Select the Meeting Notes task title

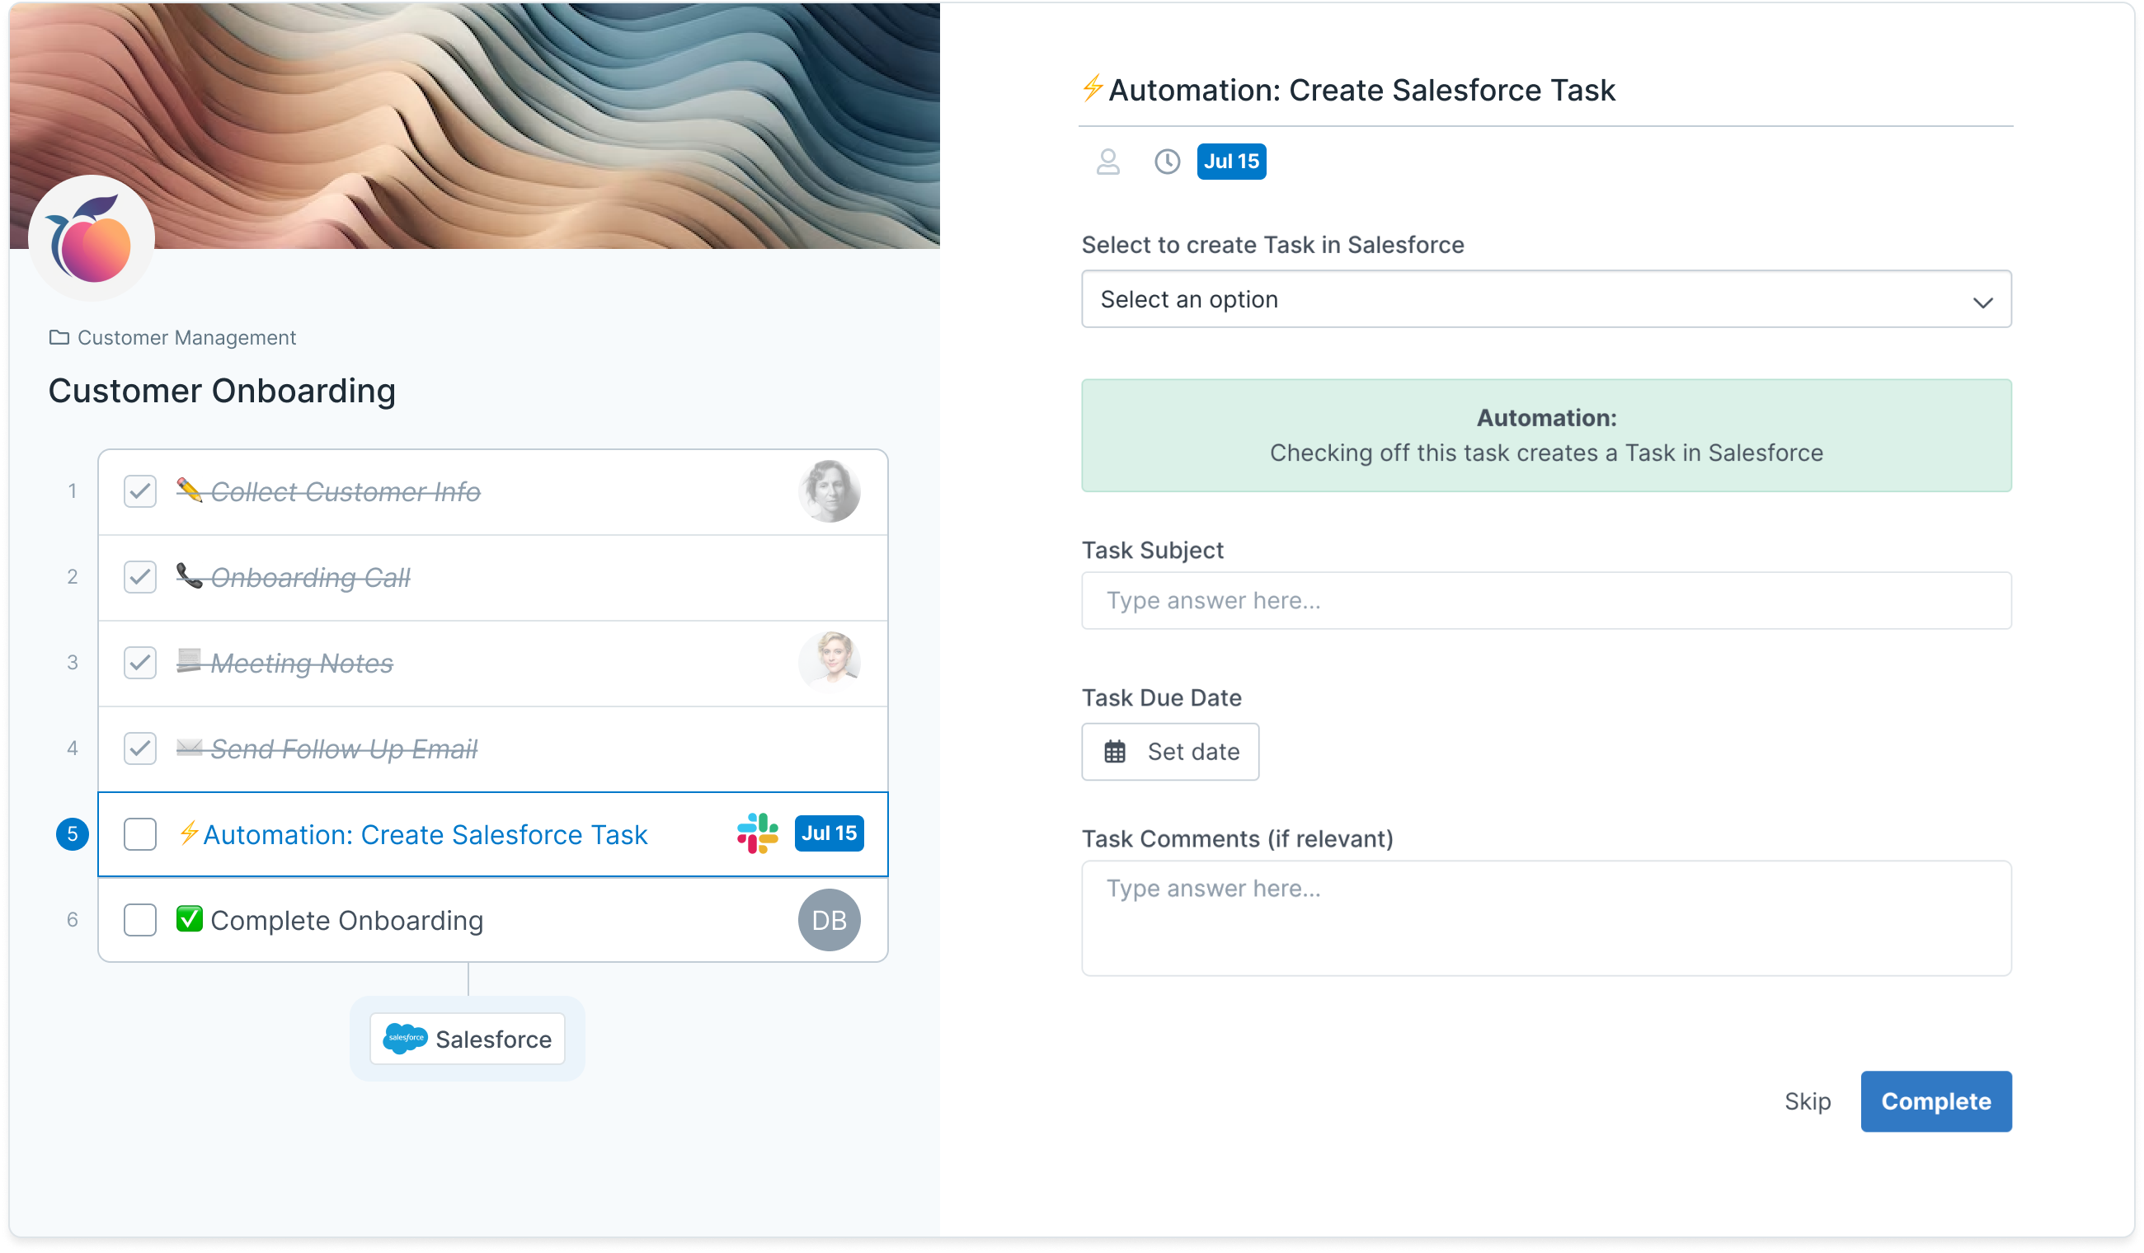302,664
